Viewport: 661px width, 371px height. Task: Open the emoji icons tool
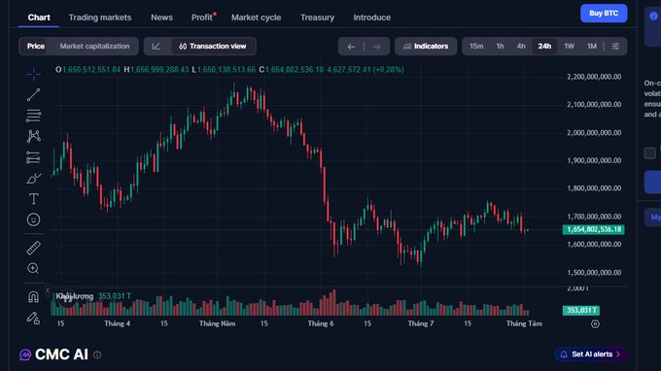(33, 219)
